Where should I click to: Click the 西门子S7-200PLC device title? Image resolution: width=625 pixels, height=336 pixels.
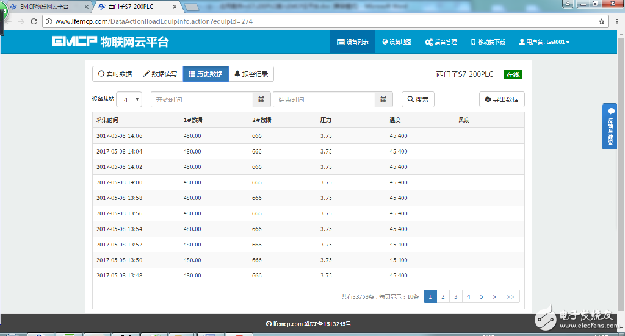click(464, 74)
